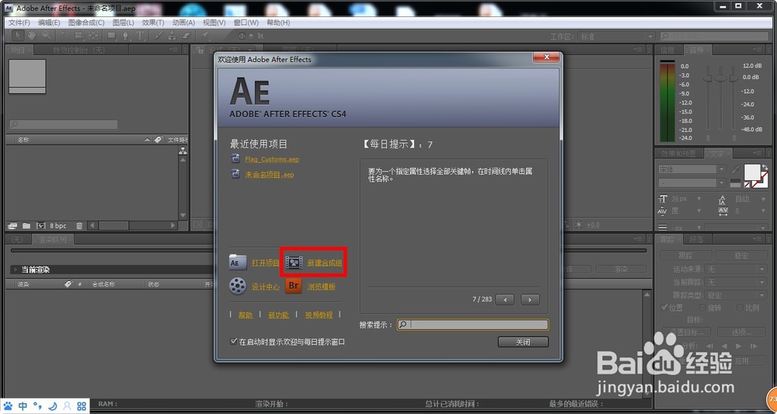Click the new folder icon in Project panel
This screenshot has height=414, width=777.
tap(26, 226)
